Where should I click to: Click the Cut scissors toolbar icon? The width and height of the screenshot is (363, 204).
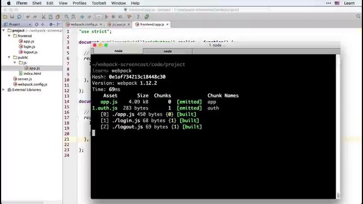pos(44,16)
